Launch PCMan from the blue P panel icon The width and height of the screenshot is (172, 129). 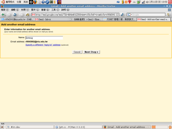47,2
